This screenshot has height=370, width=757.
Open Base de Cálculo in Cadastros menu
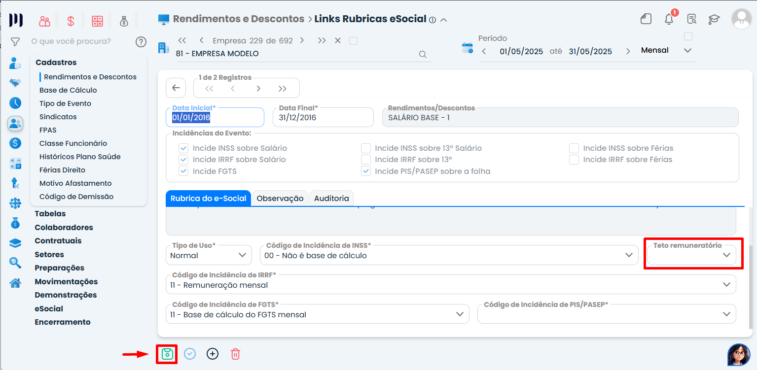pos(68,90)
